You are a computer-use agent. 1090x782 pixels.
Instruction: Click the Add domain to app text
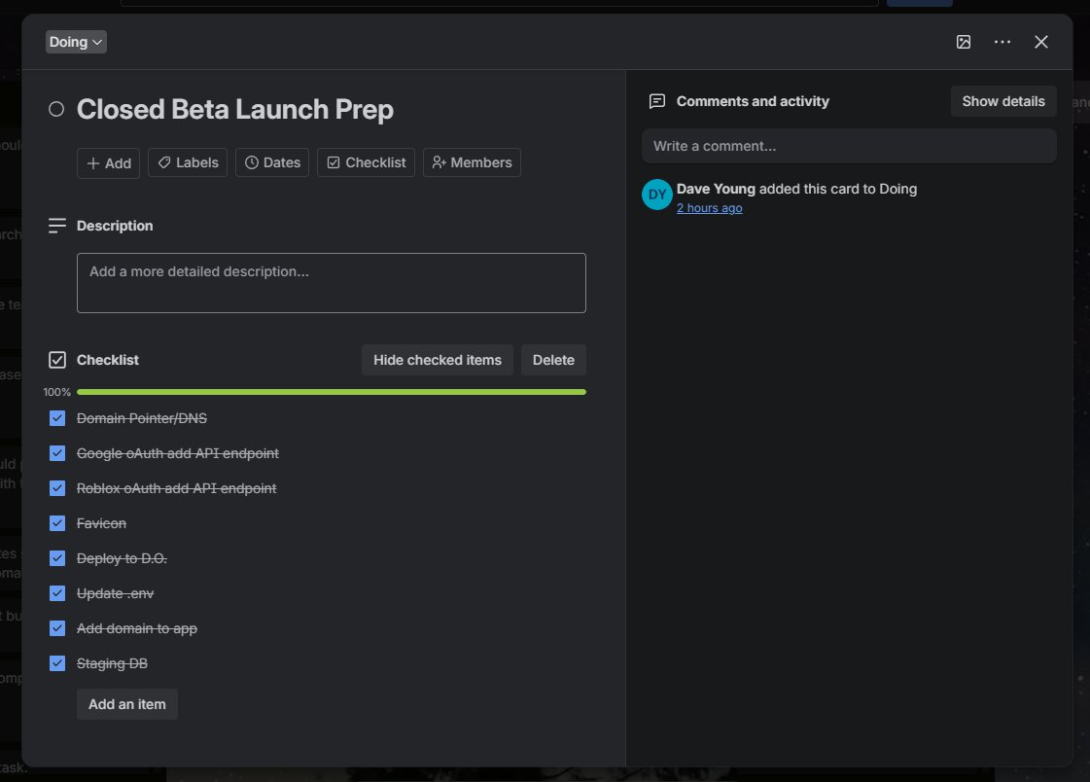137,628
